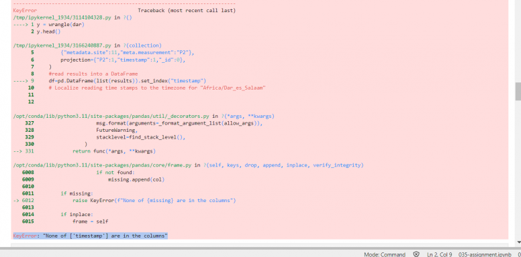Click the line 'y.head()'
The height and width of the screenshot is (257, 521).
(48, 31)
